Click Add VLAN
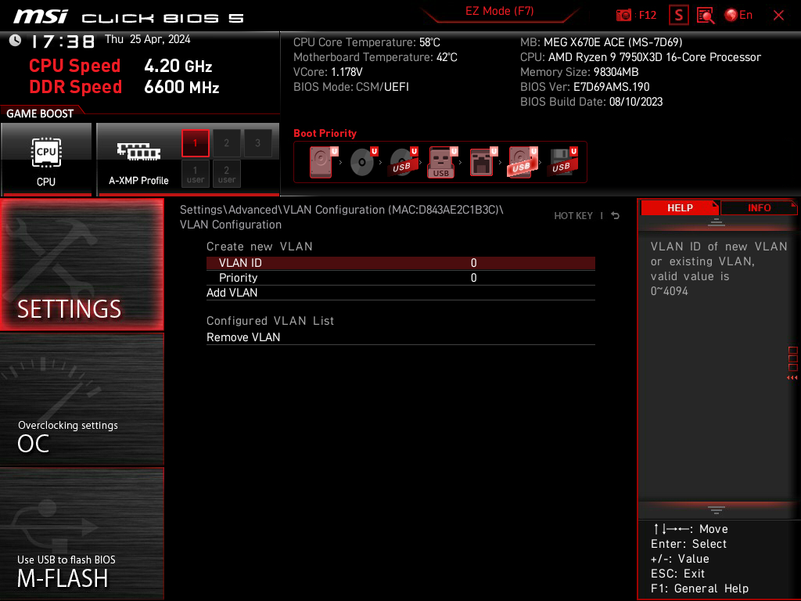This screenshot has width=801, height=601. point(400,293)
